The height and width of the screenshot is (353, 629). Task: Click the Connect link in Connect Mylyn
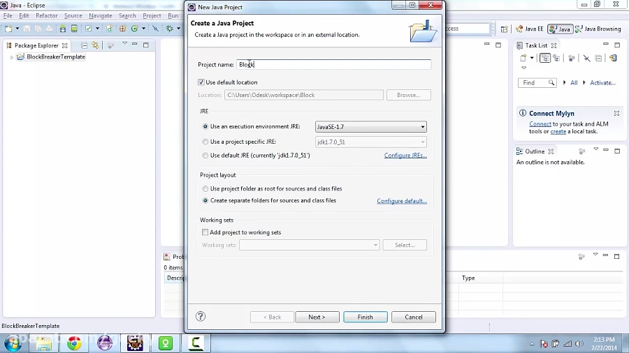point(540,124)
